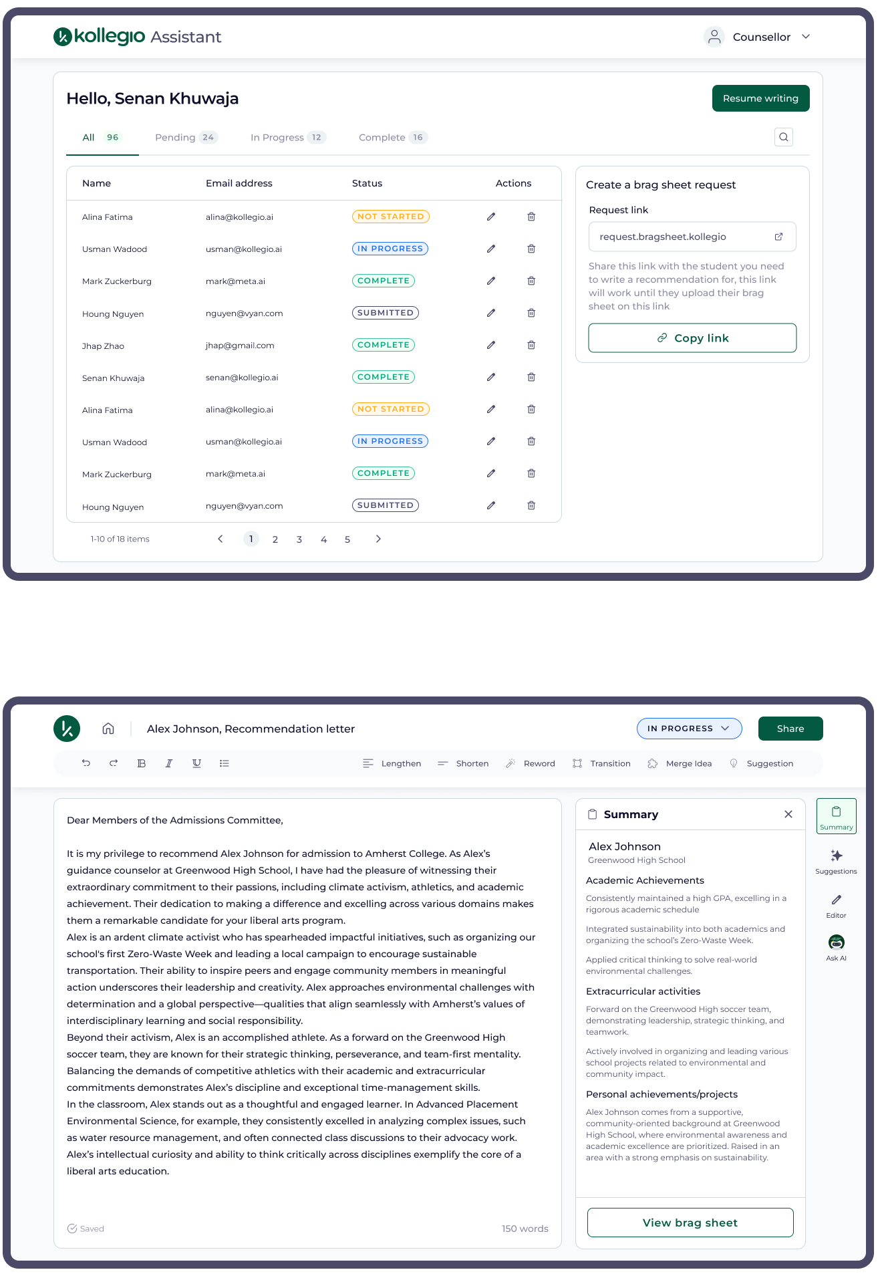Go to next page of results

(378, 539)
